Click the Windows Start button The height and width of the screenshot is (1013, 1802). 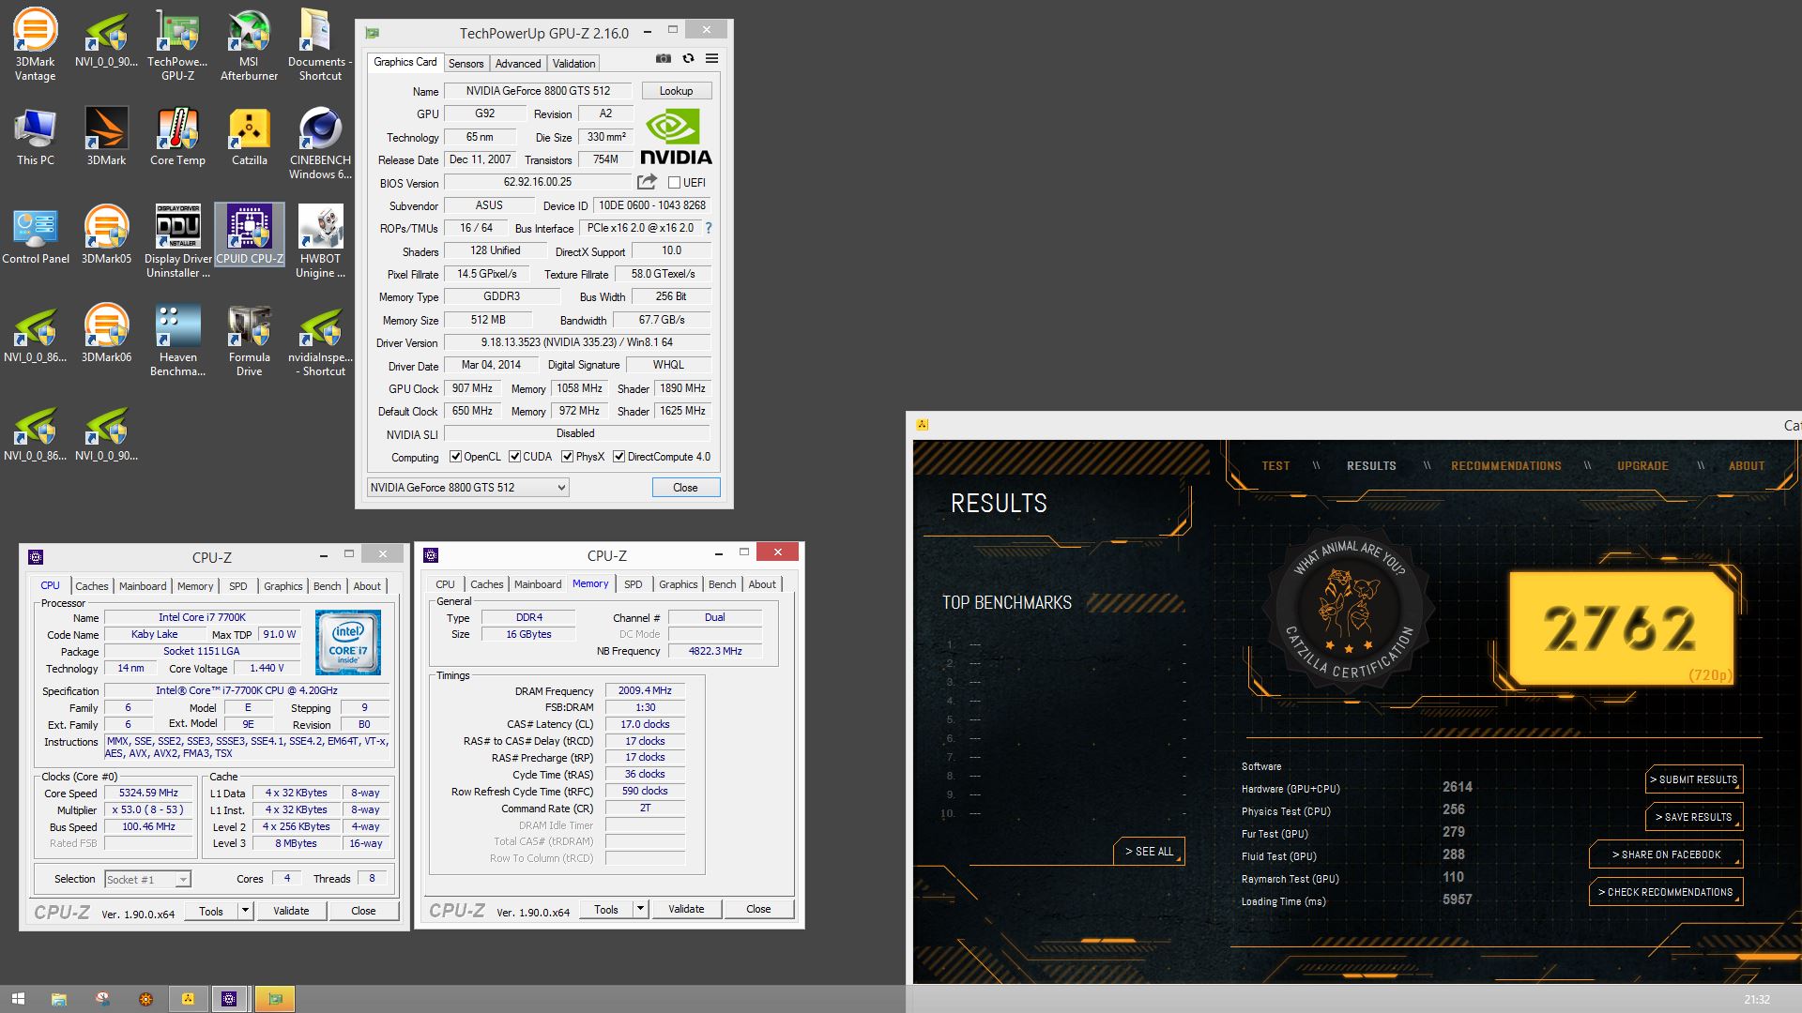[18, 999]
